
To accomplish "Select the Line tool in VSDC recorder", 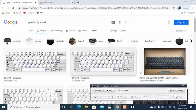I will pos(108,97).
